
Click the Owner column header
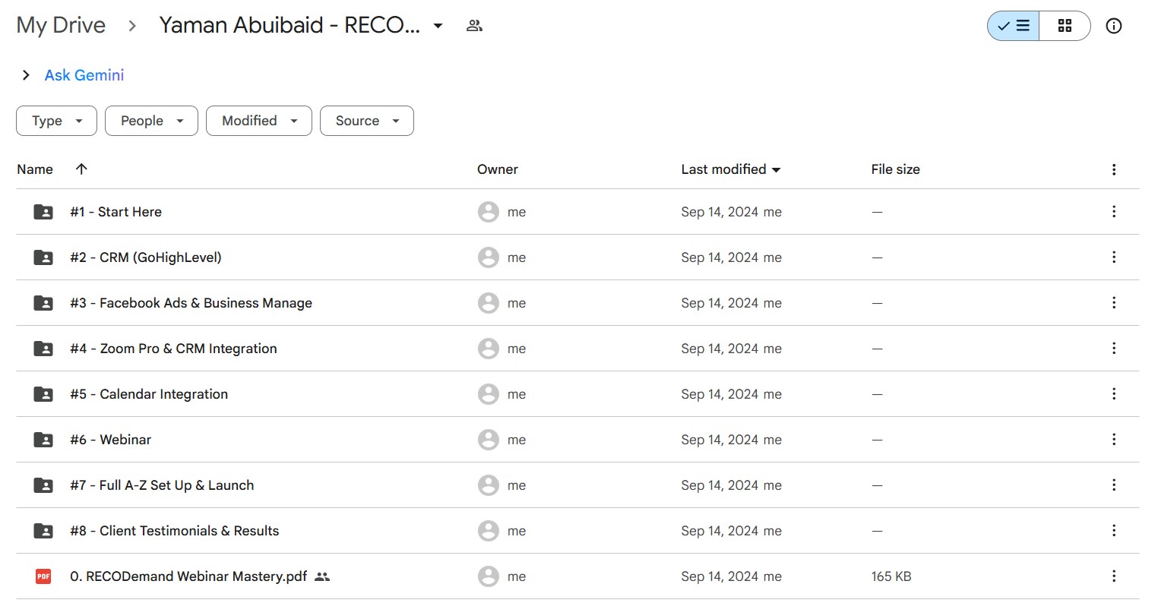(x=498, y=169)
